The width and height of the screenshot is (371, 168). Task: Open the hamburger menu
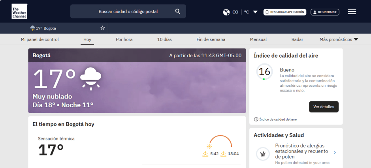352,12
